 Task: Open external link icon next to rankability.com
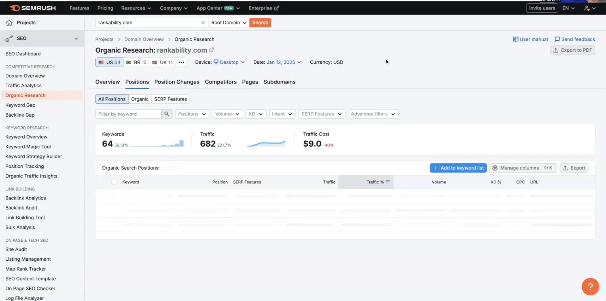tap(211, 50)
